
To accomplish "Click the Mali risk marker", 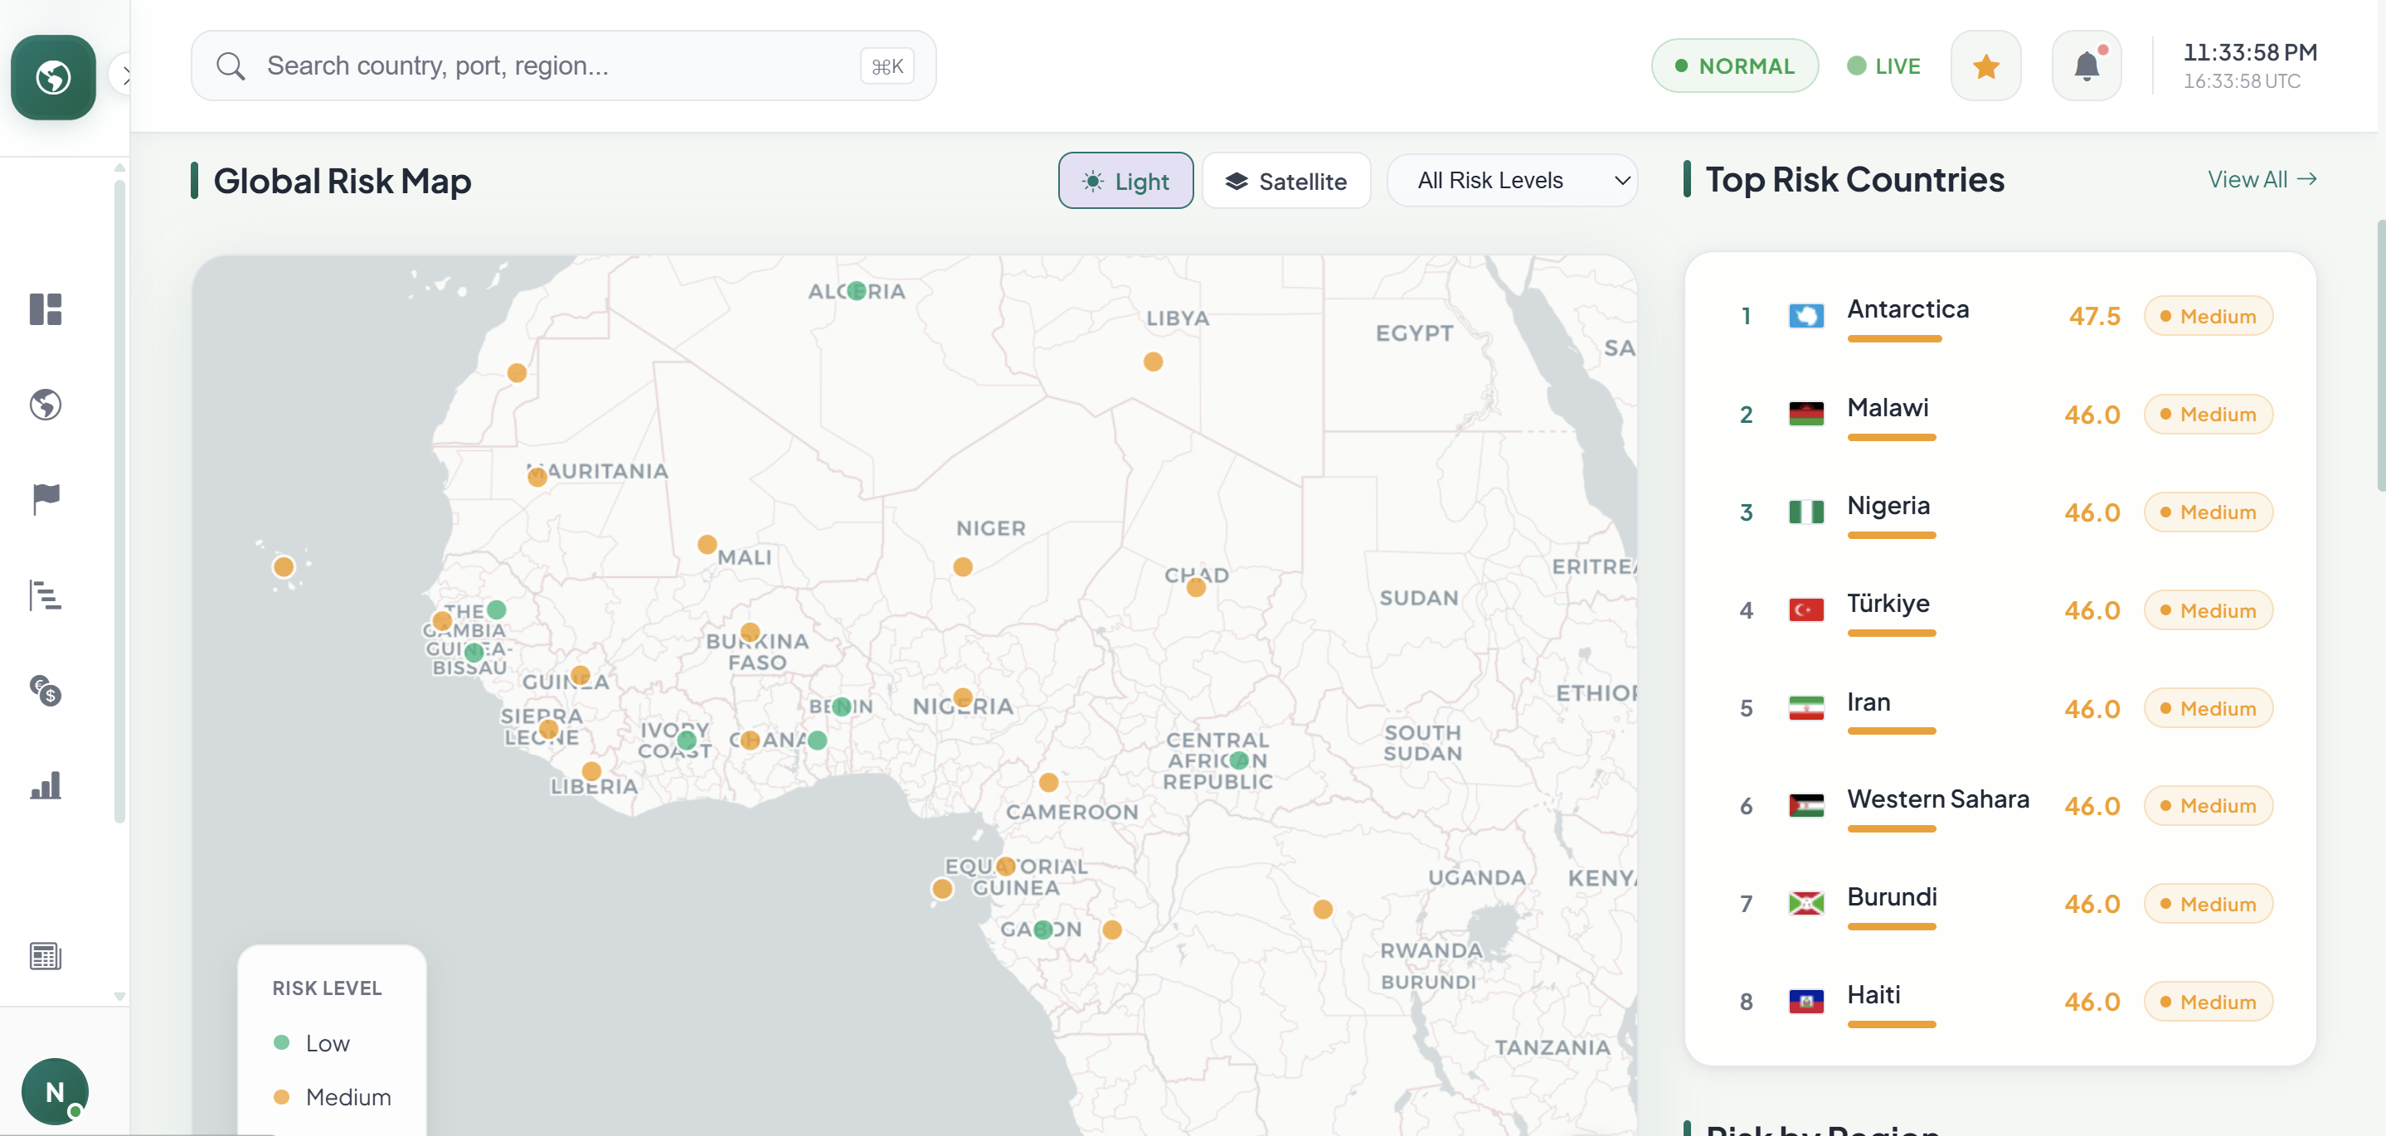I will click(707, 545).
